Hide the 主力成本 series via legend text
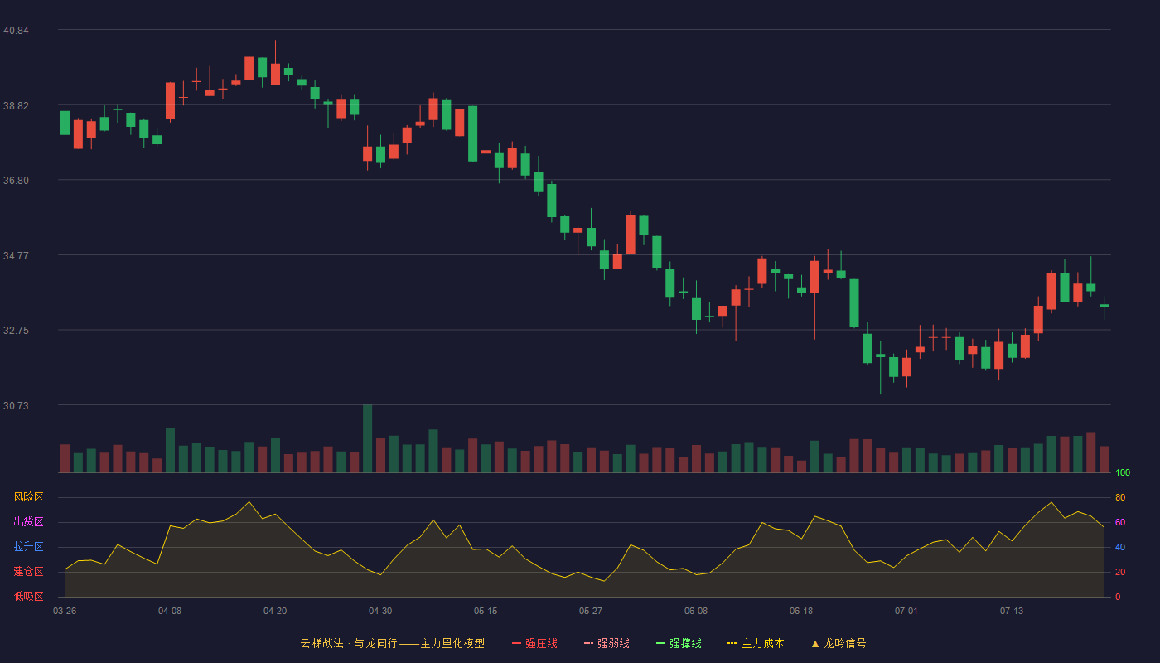This screenshot has height=663, width=1160. point(762,643)
